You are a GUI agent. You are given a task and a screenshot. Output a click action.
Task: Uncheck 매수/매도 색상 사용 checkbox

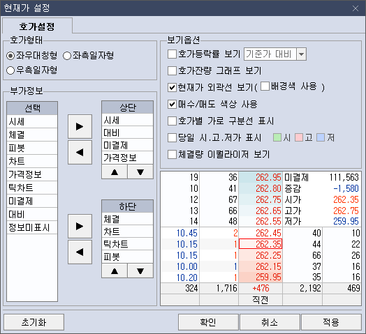[x=172, y=104]
